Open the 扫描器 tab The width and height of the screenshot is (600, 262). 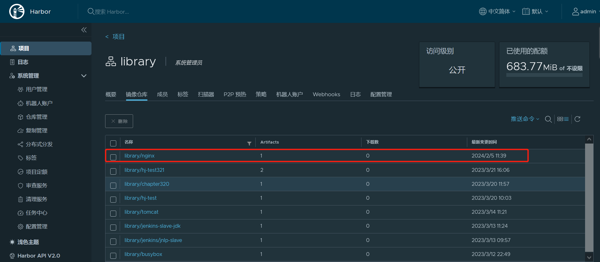pyautogui.click(x=206, y=94)
